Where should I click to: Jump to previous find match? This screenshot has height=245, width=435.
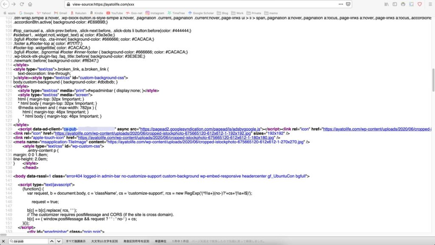click(51, 242)
